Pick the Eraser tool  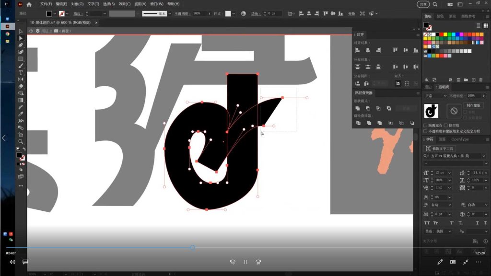[x=21, y=86]
